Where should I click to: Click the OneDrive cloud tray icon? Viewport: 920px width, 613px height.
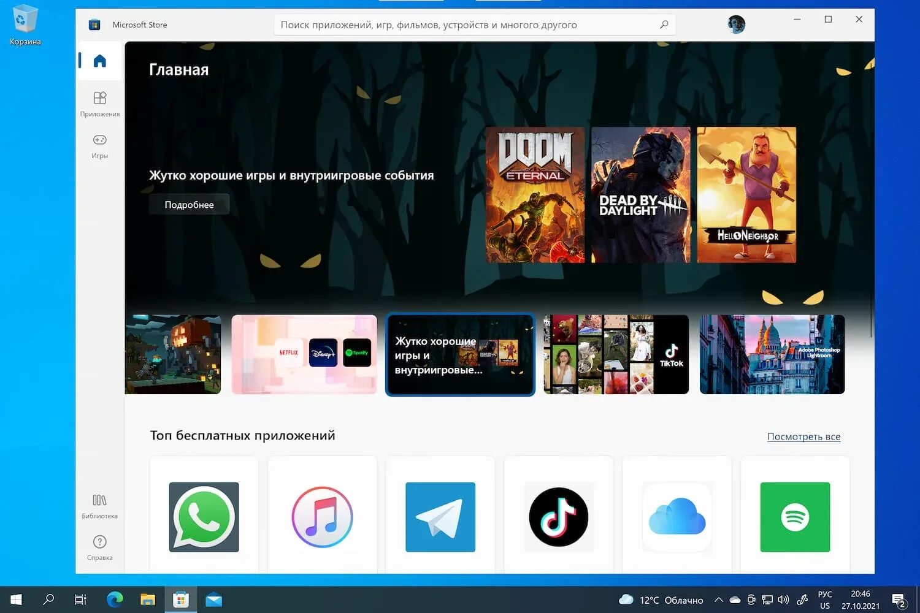click(x=735, y=600)
